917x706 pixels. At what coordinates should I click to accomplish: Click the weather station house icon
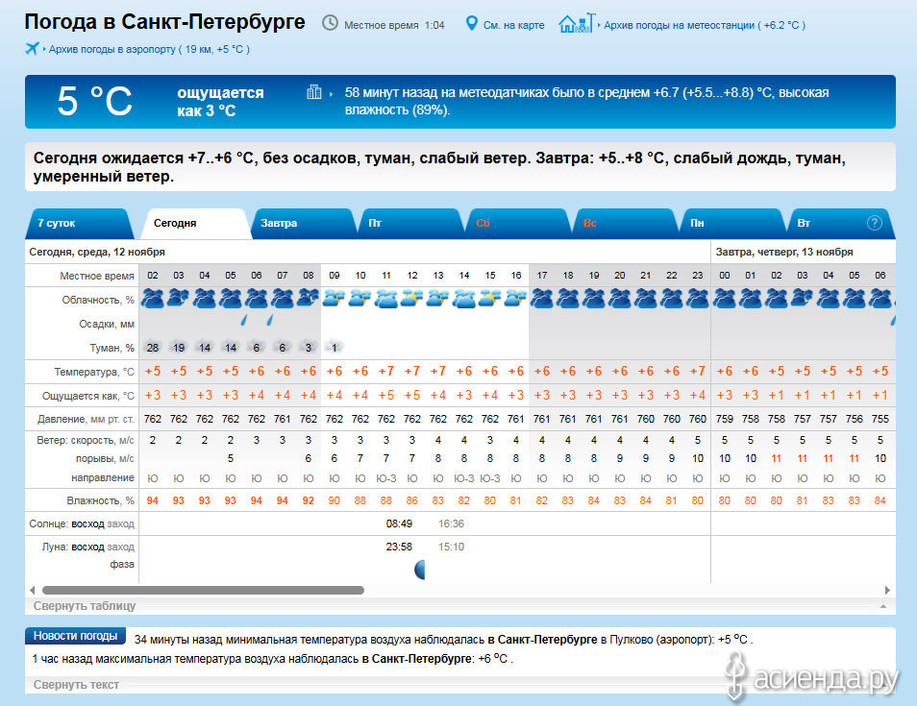[x=576, y=23]
